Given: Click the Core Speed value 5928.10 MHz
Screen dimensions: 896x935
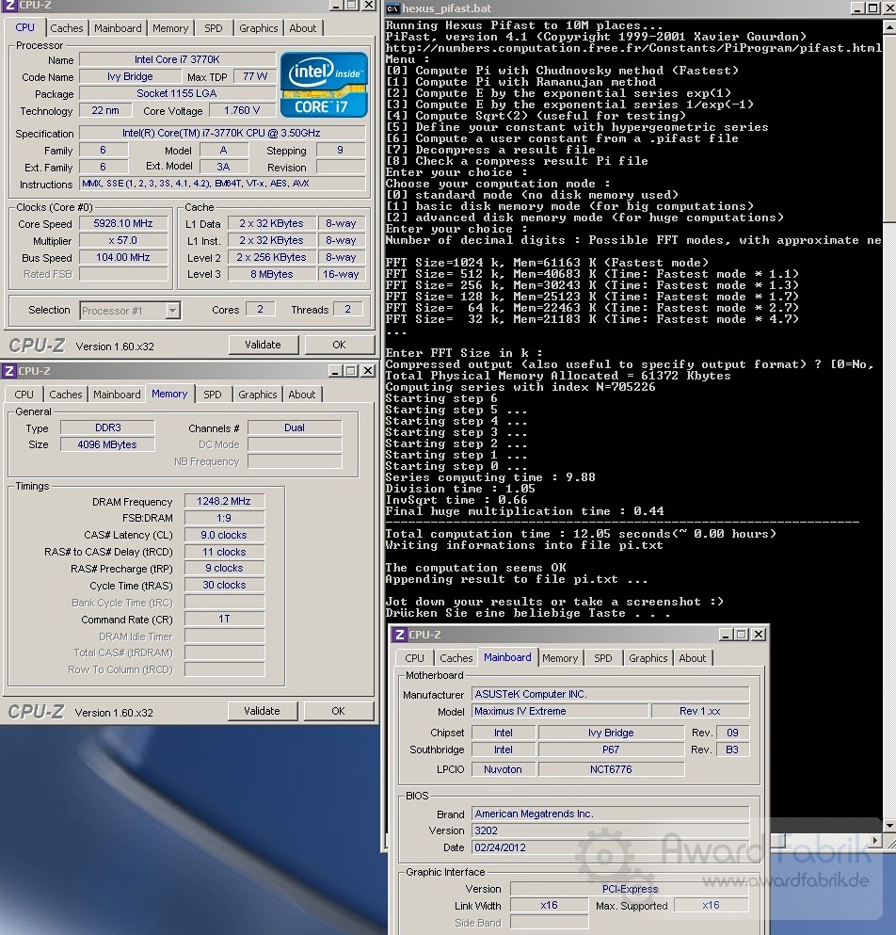Looking at the screenshot, I should (x=122, y=223).
